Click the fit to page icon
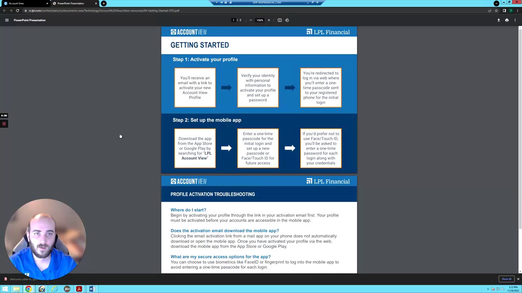The image size is (522, 293). [279, 20]
